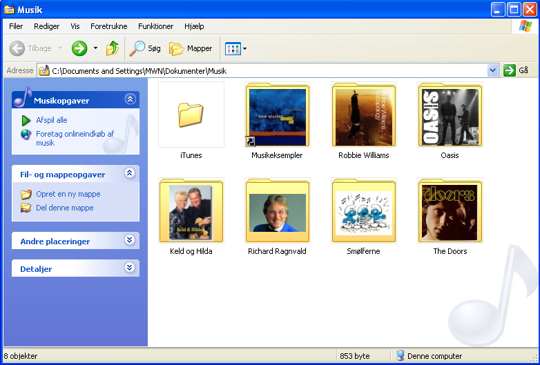Click the Afspil alle link
The height and width of the screenshot is (365, 540).
tap(52, 120)
